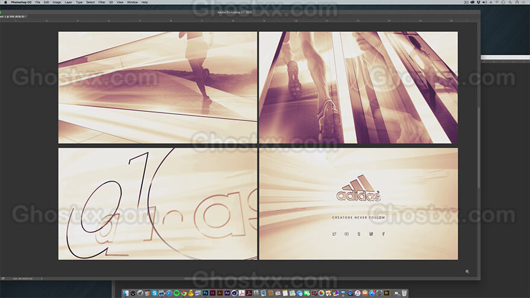
Task: Open the Apple menu
Action: [5, 2]
